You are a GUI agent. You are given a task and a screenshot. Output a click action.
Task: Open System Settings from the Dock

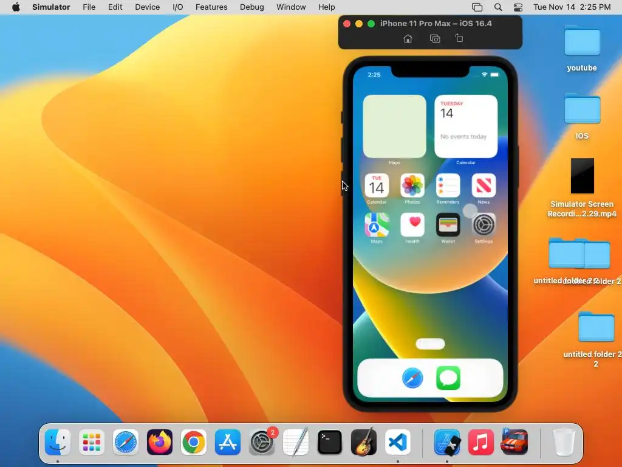[x=262, y=442]
